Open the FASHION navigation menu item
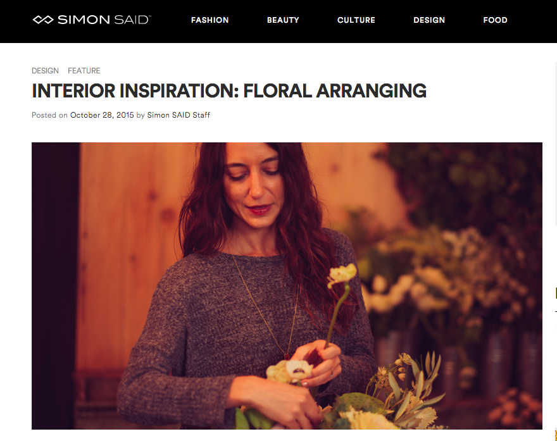Viewport: 557px width, 441px height. coord(210,20)
